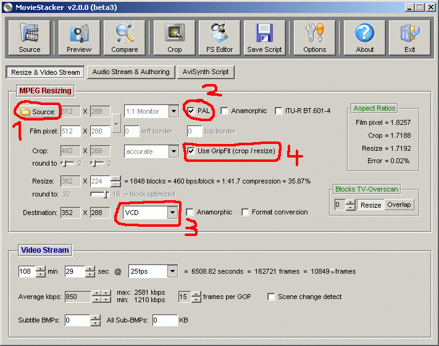The image size is (439, 346).
Task: Click the left border field
Action: (x=132, y=131)
